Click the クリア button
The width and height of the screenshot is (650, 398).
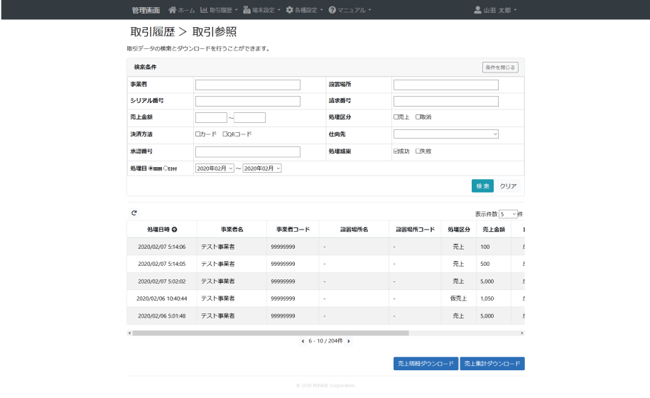(508, 185)
